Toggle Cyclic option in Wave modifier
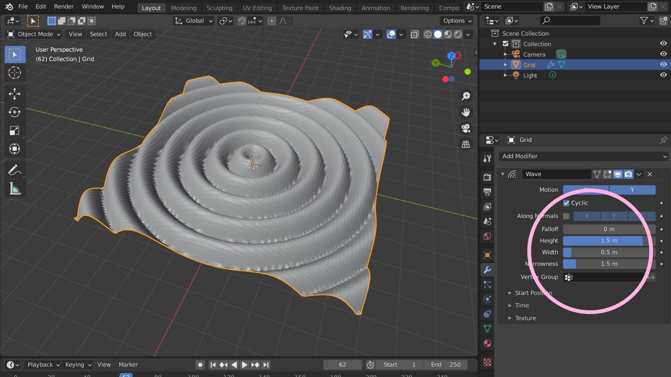The width and height of the screenshot is (671, 377). [x=567, y=203]
